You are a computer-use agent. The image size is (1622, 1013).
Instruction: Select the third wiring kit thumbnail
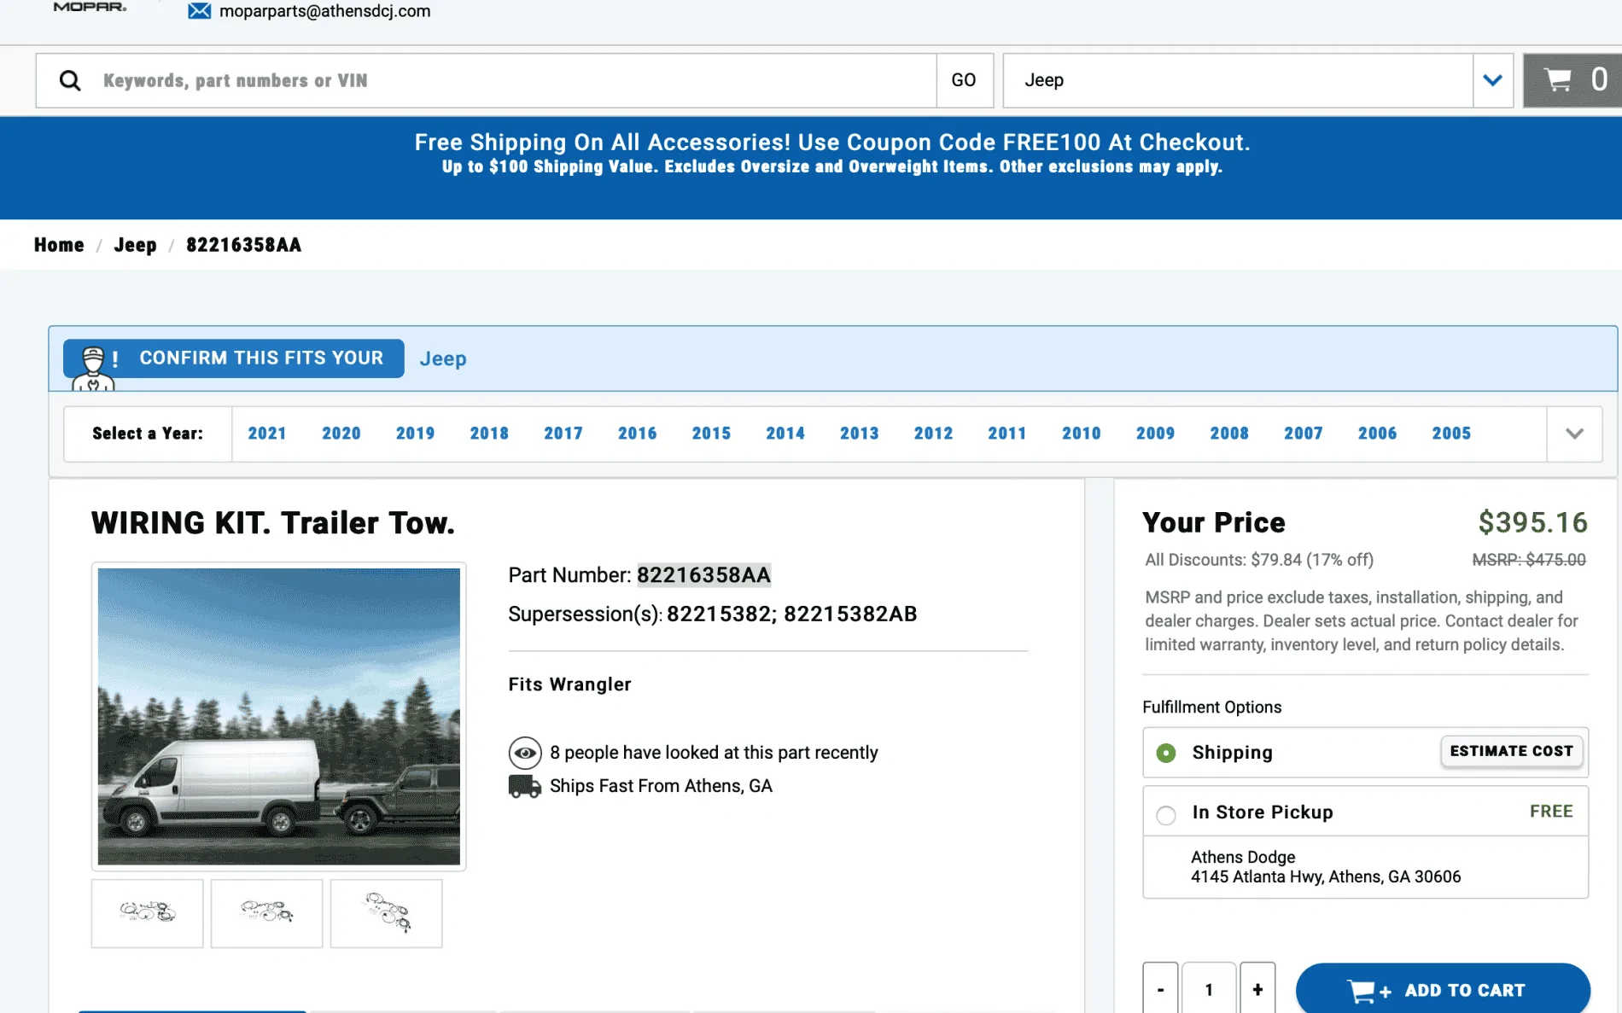[387, 913]
